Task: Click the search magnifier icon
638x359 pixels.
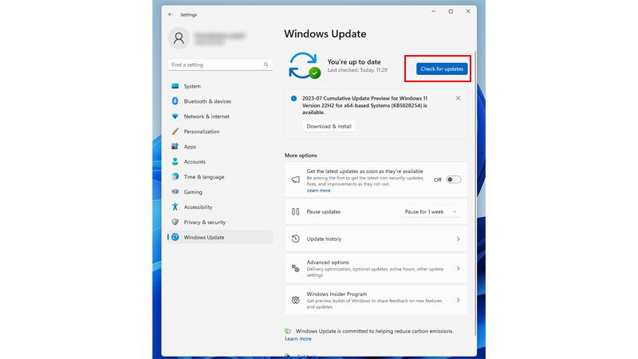Action: tap(266, 65)
